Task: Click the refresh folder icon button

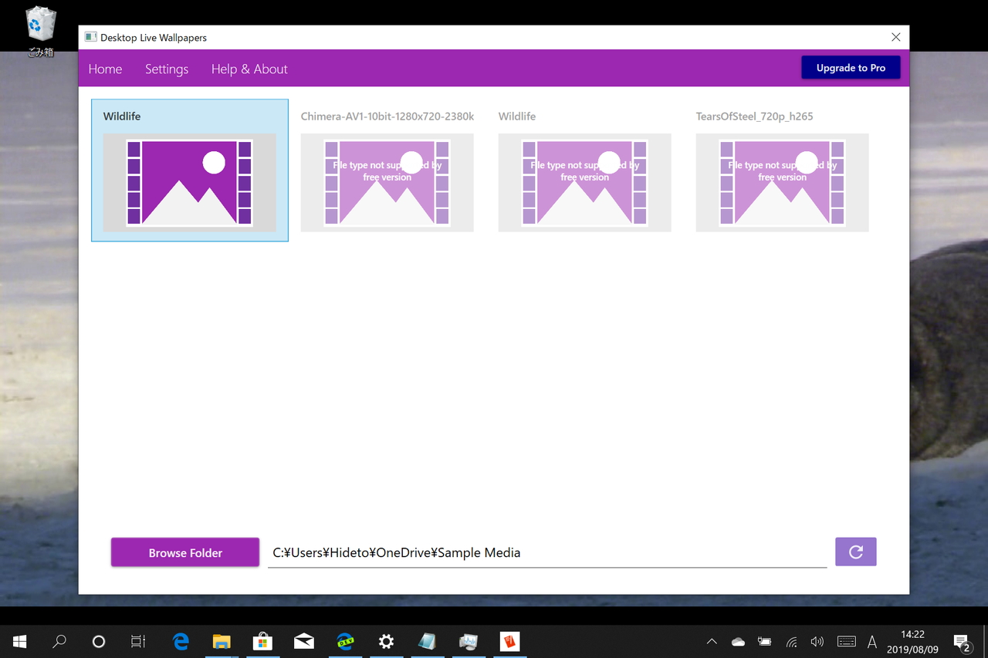Action: pos(855,552)
